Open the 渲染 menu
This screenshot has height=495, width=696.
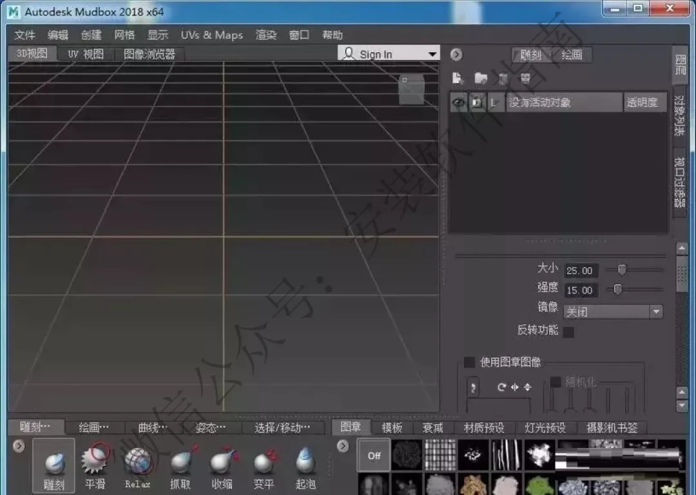pos(266,35)
